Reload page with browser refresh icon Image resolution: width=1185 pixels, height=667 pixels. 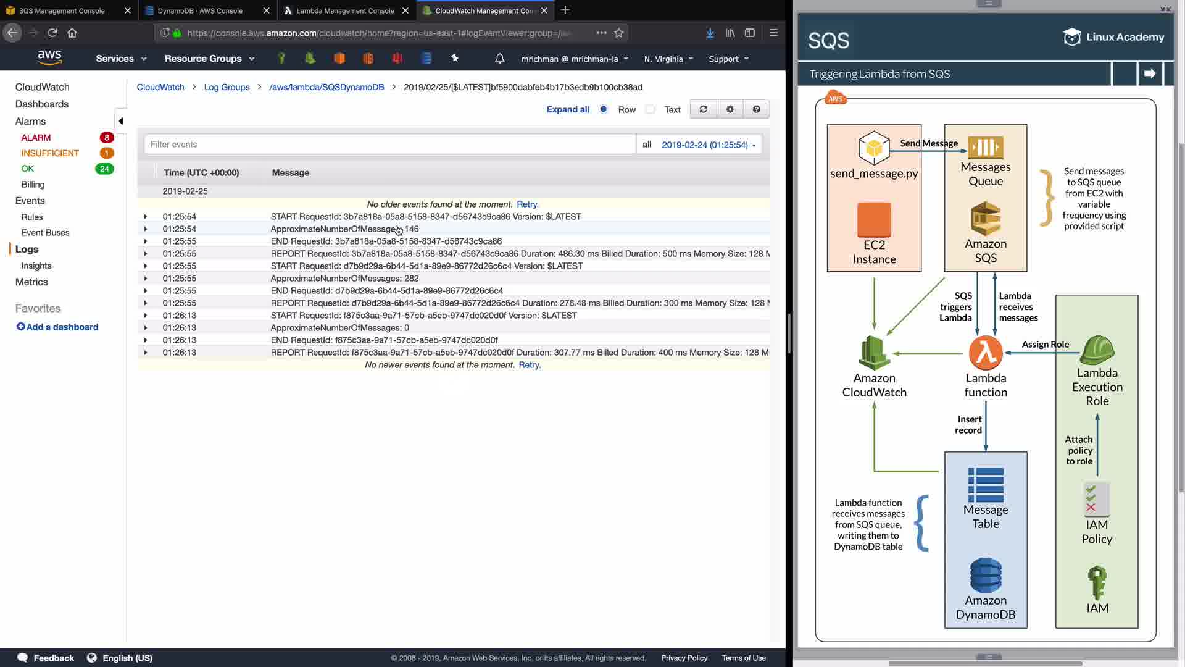coord(52,33)
